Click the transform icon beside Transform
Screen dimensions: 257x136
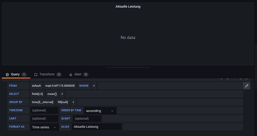coord(36,75)
